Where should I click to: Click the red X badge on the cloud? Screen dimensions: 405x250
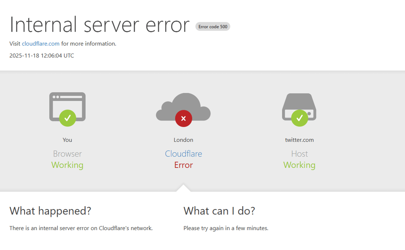[x=183, y=118]
